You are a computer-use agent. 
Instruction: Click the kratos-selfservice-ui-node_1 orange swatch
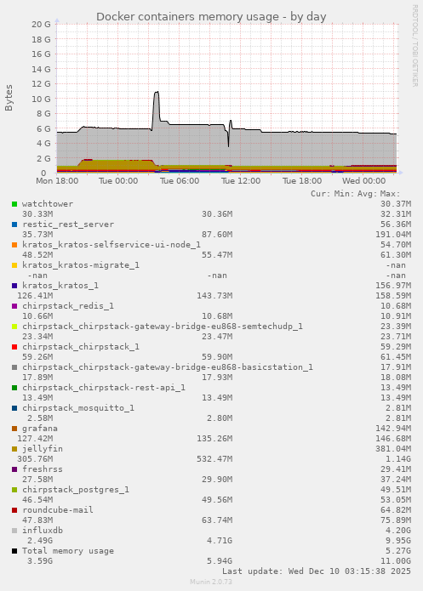14,245
